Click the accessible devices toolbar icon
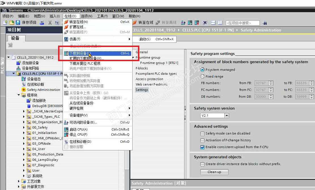 pyautogui.click(x=183, y=23)
